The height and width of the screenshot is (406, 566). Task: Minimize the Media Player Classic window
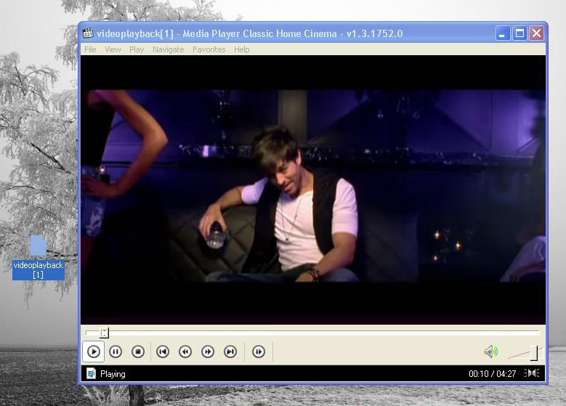(502, 33)
